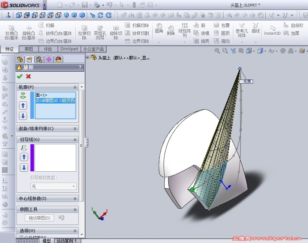Click the Extruded Cut (拉伸切除) tool

tap(84, 33)
